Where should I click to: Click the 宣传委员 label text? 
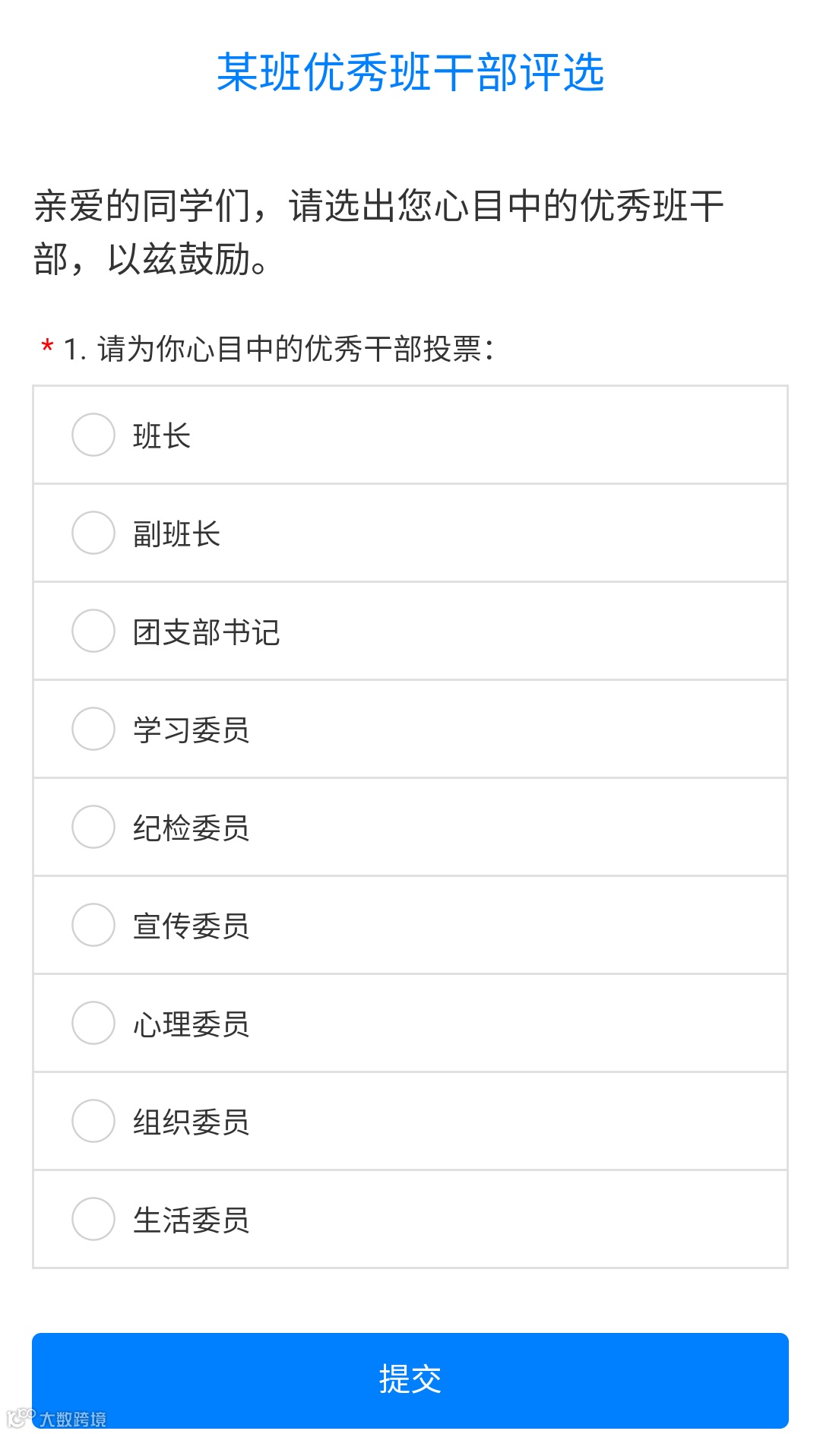[191, 926]
